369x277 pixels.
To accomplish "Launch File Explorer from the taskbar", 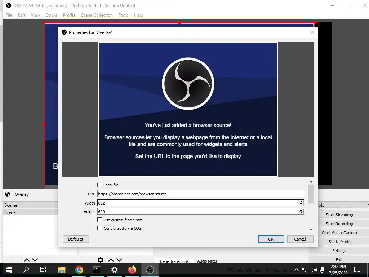I will pyautogui.click(x=61, y=269).
